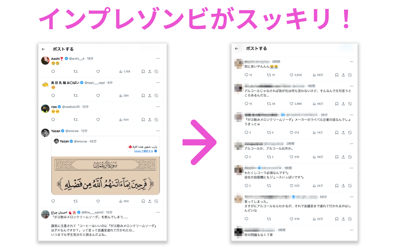Open more options for Aashi reply

(x=158, y=58)
